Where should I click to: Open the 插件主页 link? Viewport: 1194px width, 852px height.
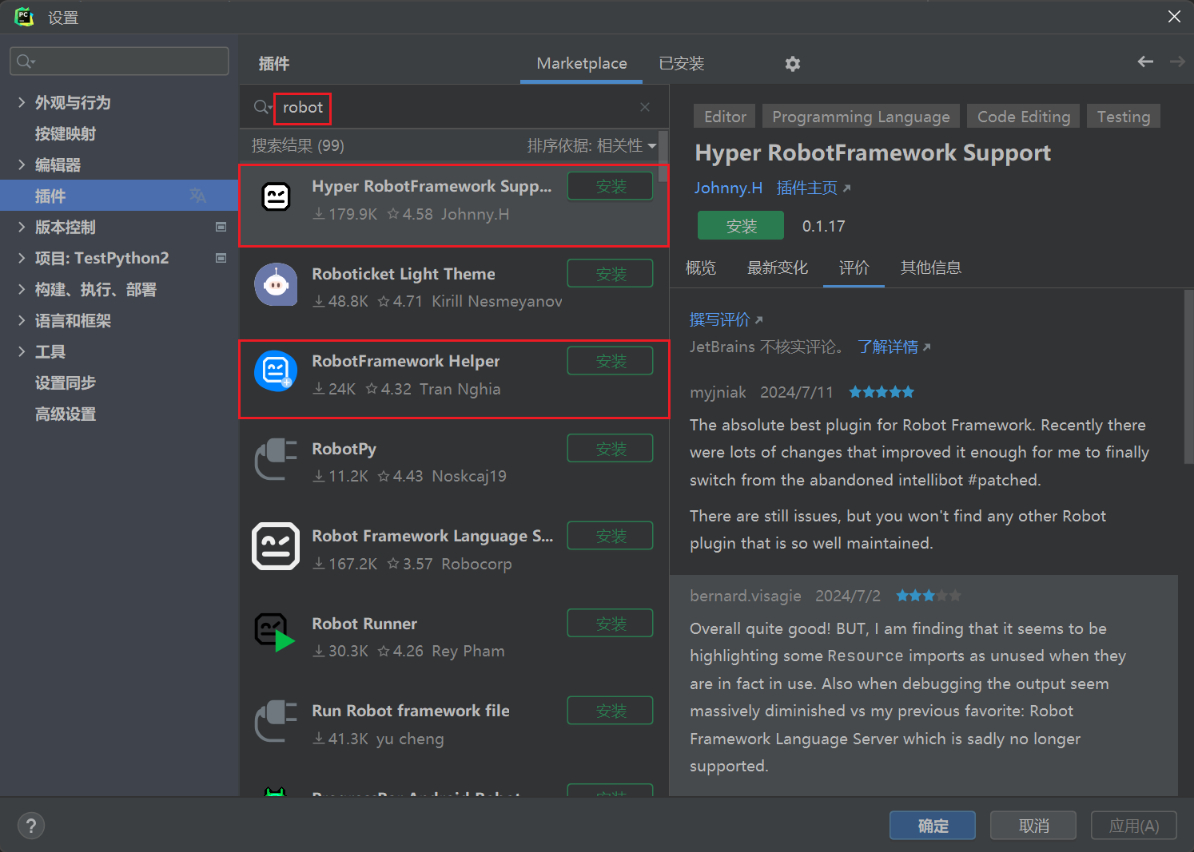pos(814,188)
